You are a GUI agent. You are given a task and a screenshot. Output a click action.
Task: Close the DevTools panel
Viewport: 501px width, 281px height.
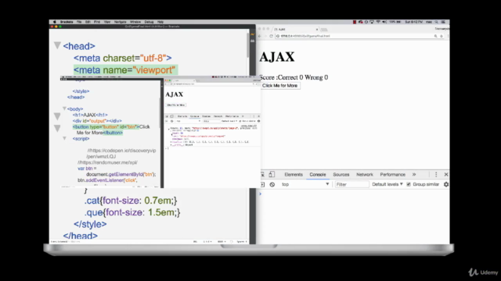click(x=446, y=175)
